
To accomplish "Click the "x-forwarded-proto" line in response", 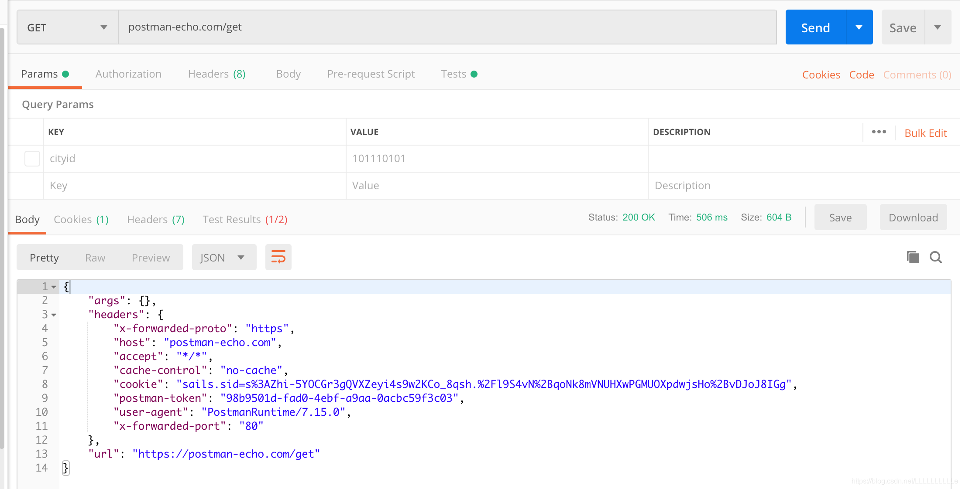I will (x=204, y=328).
